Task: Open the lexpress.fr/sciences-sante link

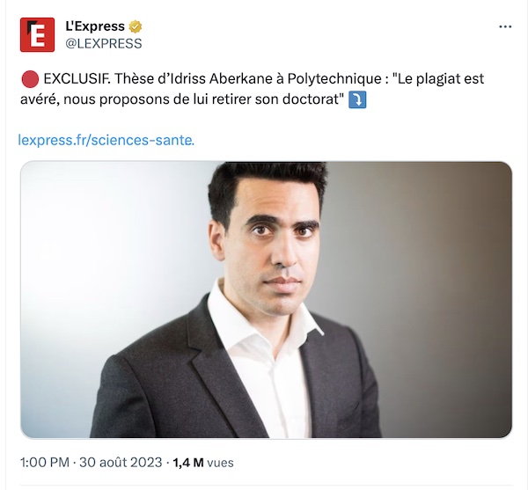Action: (106, 140)
